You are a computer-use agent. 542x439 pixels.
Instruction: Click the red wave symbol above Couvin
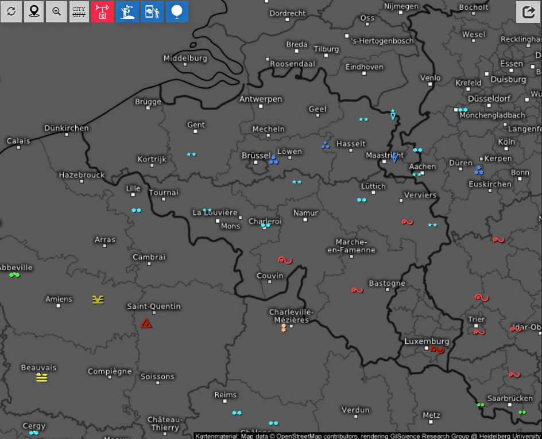coord(285,260)
